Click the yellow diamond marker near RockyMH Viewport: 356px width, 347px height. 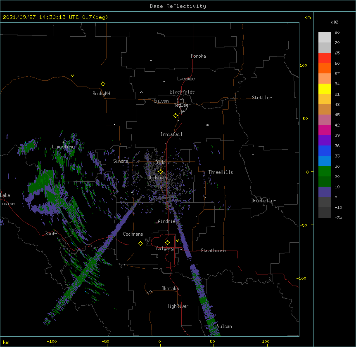(103, 84)
